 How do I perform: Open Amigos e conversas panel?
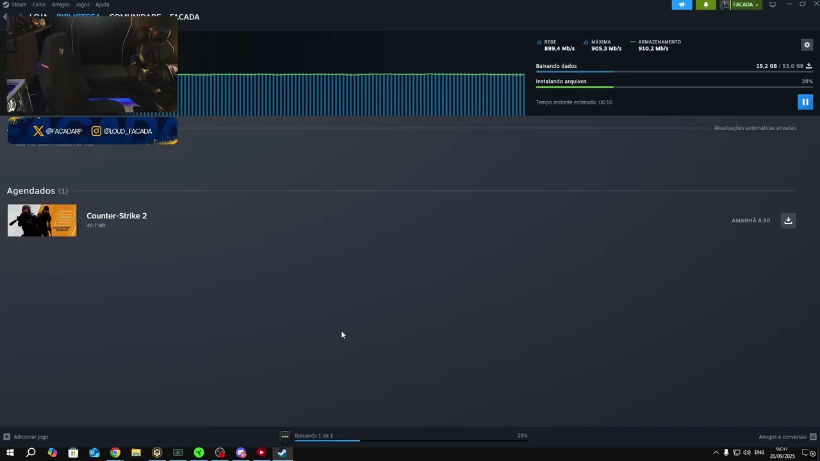pos(782,437)
